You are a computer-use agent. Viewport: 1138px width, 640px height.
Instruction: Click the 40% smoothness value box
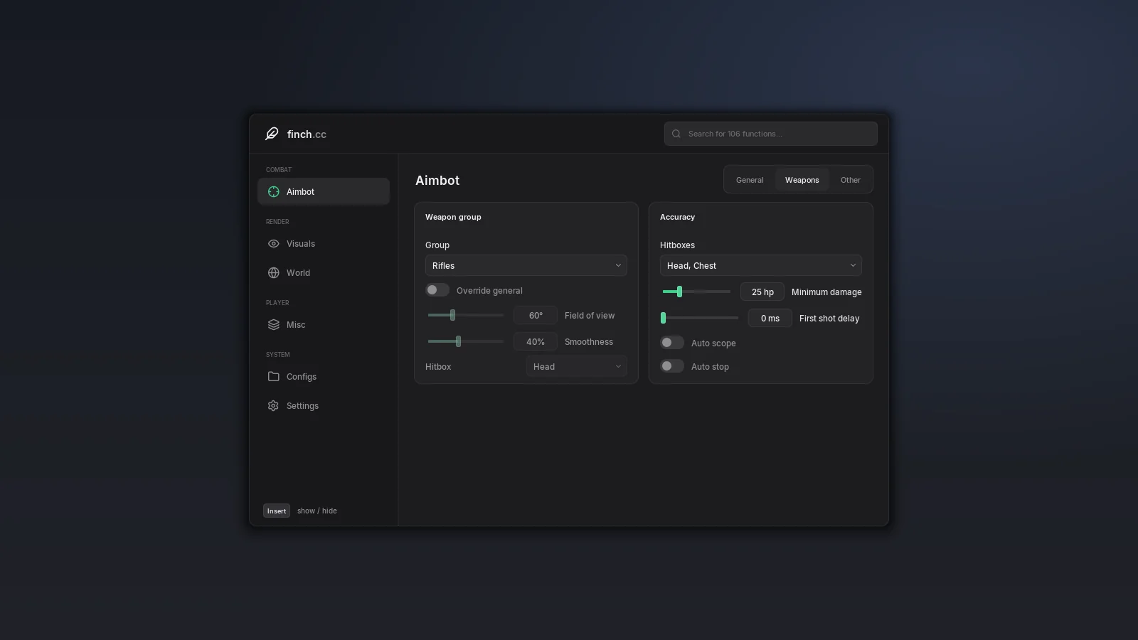[536, 341]
